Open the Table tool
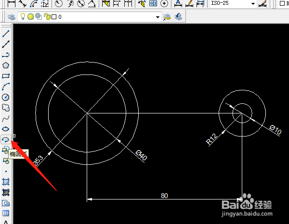The height and width of the screenshot is (224, 289). pos(6,213)
